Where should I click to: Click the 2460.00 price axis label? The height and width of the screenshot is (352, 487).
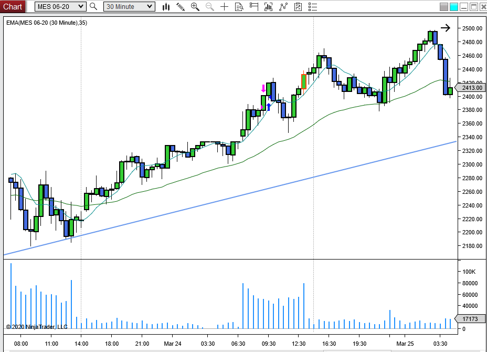pyautogui.click(x=472, y=56)
